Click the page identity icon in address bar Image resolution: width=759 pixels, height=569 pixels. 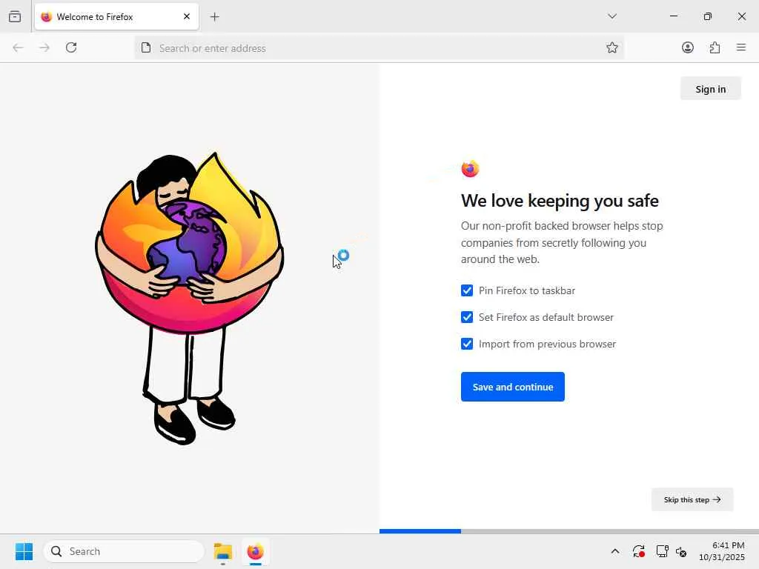tap(146, 47)
